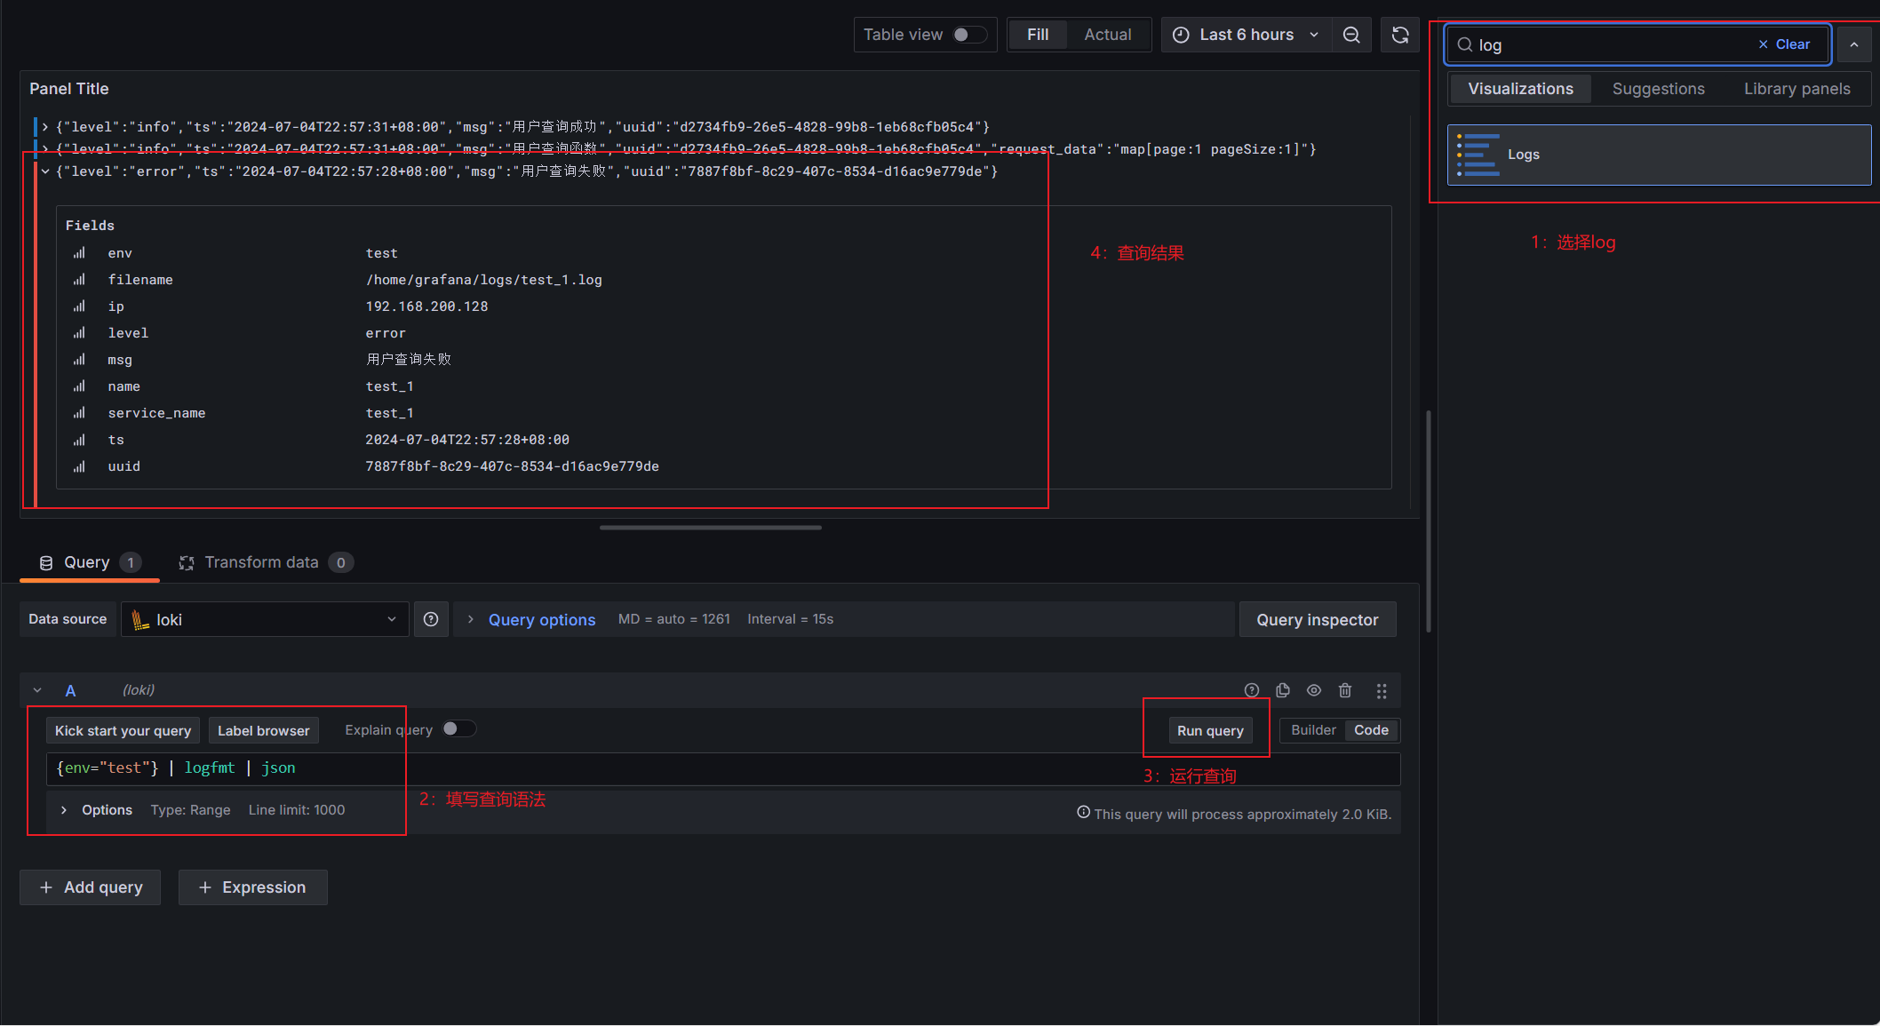Click the Run query button
The height and width of the screenshot is (1026, 1880).
coord(1210,730)
